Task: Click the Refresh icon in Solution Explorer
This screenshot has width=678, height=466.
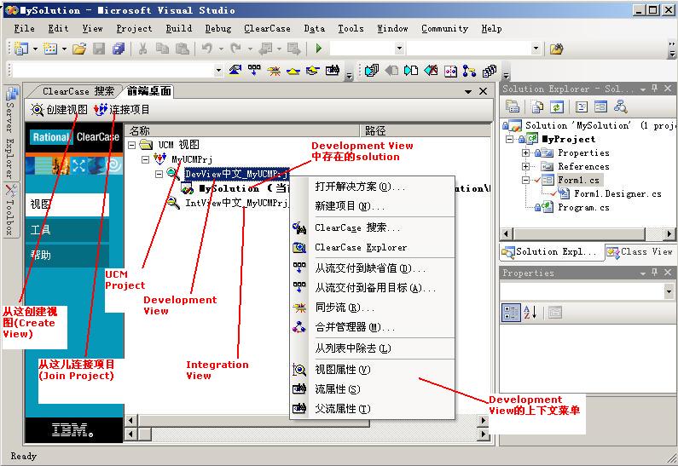Action: 557,106
